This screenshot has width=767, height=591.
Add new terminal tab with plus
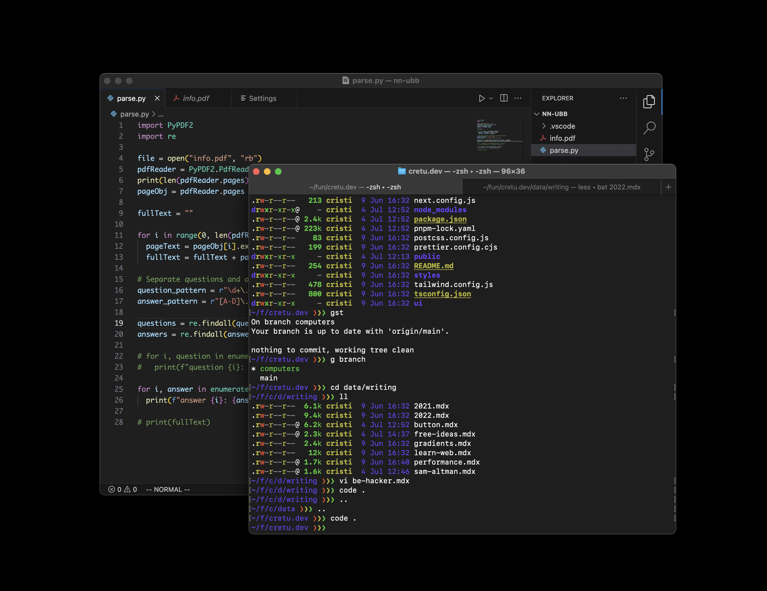pos(668,187)
